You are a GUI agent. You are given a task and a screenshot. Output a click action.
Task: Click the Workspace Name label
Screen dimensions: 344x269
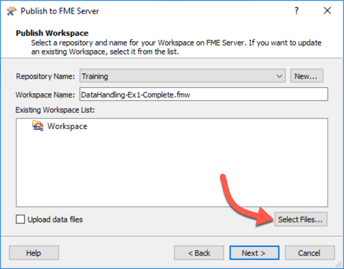coord(45,95)
